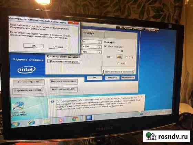The image size is (193, 145).
Task: Confirm the desktop change with OK in the dialog
Action: 33,46
